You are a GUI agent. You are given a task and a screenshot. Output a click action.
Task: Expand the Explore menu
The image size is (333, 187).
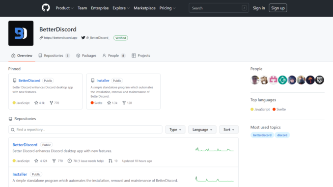click(121, 8)
